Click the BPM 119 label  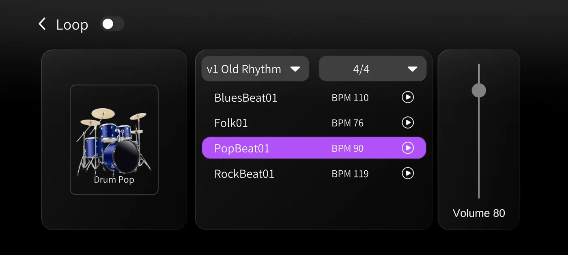click(x=350, y=174)
